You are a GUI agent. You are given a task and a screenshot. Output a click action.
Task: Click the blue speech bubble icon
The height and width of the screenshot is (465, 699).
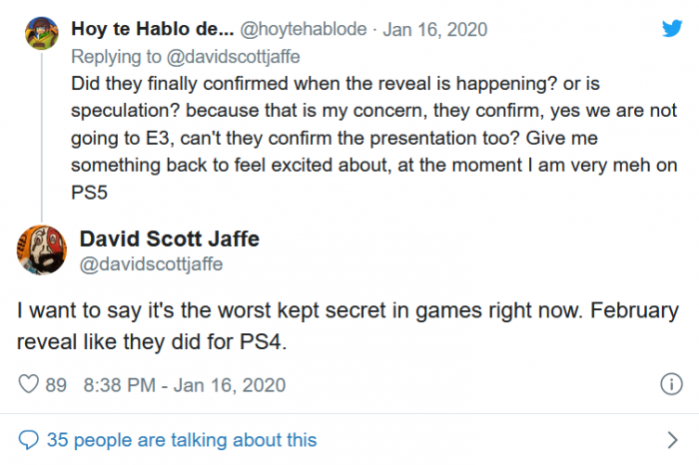point(29,439)
